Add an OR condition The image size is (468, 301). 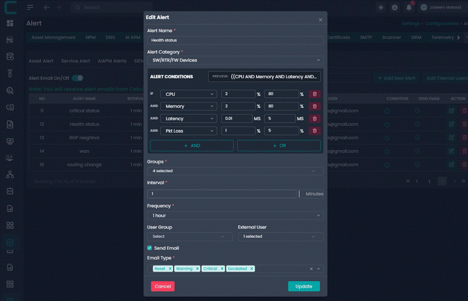279,146
